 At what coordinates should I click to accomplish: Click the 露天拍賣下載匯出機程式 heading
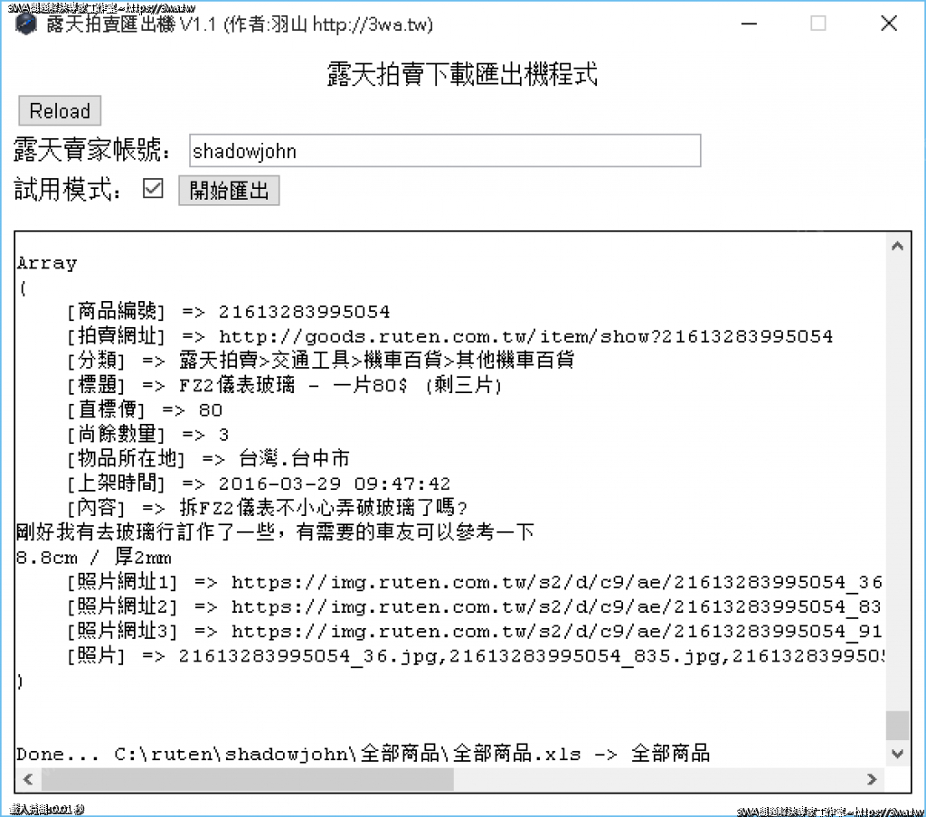(462, 75)
